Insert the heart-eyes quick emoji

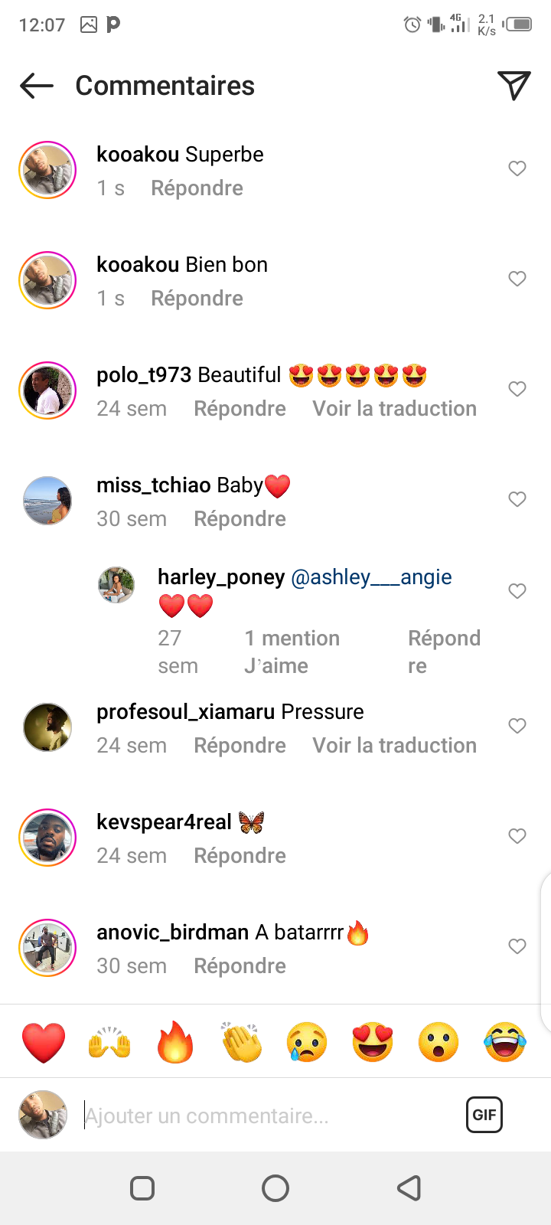point(373,1042)
